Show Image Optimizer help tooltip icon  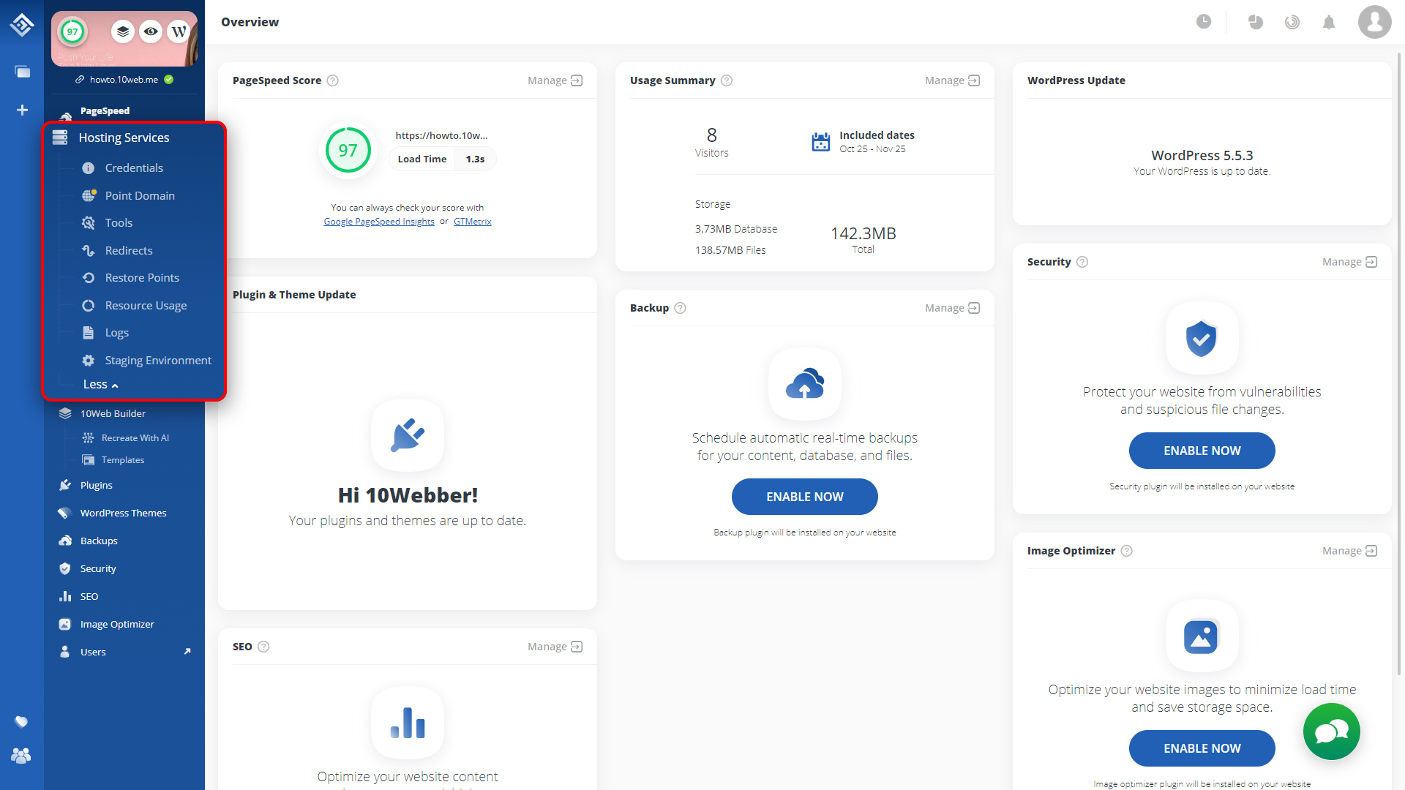1127,551
